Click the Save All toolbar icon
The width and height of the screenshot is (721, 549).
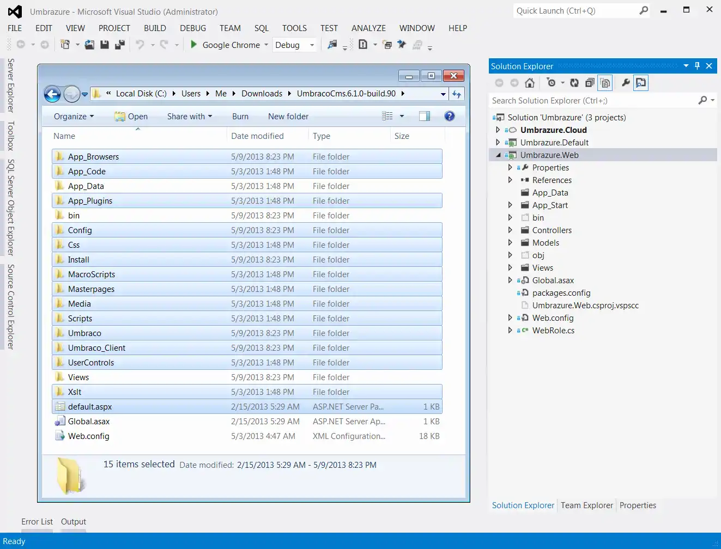(x=120, y=45)
